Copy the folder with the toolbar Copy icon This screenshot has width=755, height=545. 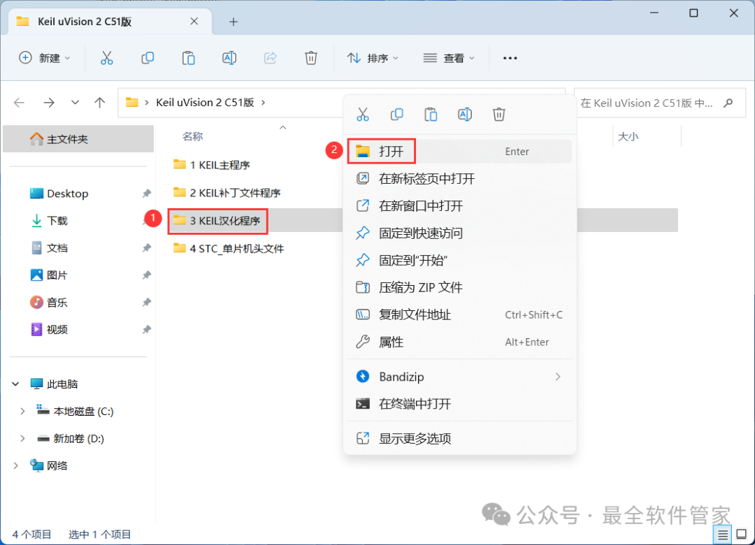coord(148,58)
